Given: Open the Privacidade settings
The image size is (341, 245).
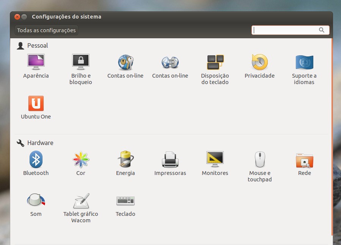Looking at the screenshot, I should click(x=259, y=62).
